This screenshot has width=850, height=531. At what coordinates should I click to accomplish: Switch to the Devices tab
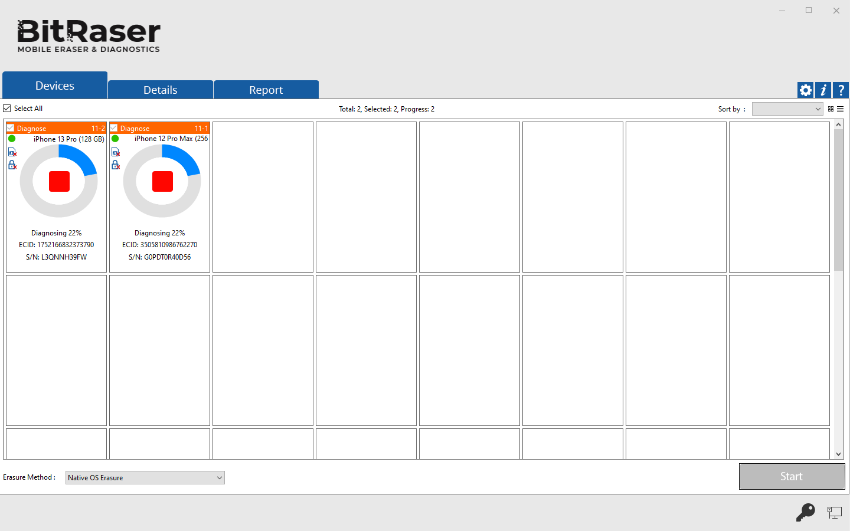[x=55, y=86]
